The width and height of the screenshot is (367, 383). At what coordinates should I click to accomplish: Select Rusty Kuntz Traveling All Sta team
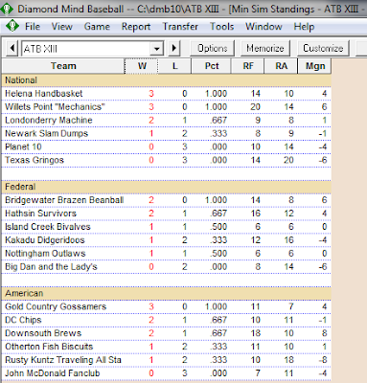[63, 360]
